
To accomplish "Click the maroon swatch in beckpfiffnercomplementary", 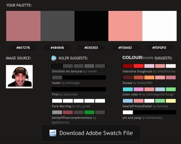I will (68, 112).
